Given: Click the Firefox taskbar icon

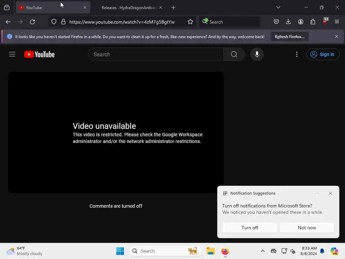Looking at the screenshot, I should click(x=225, y=251).
